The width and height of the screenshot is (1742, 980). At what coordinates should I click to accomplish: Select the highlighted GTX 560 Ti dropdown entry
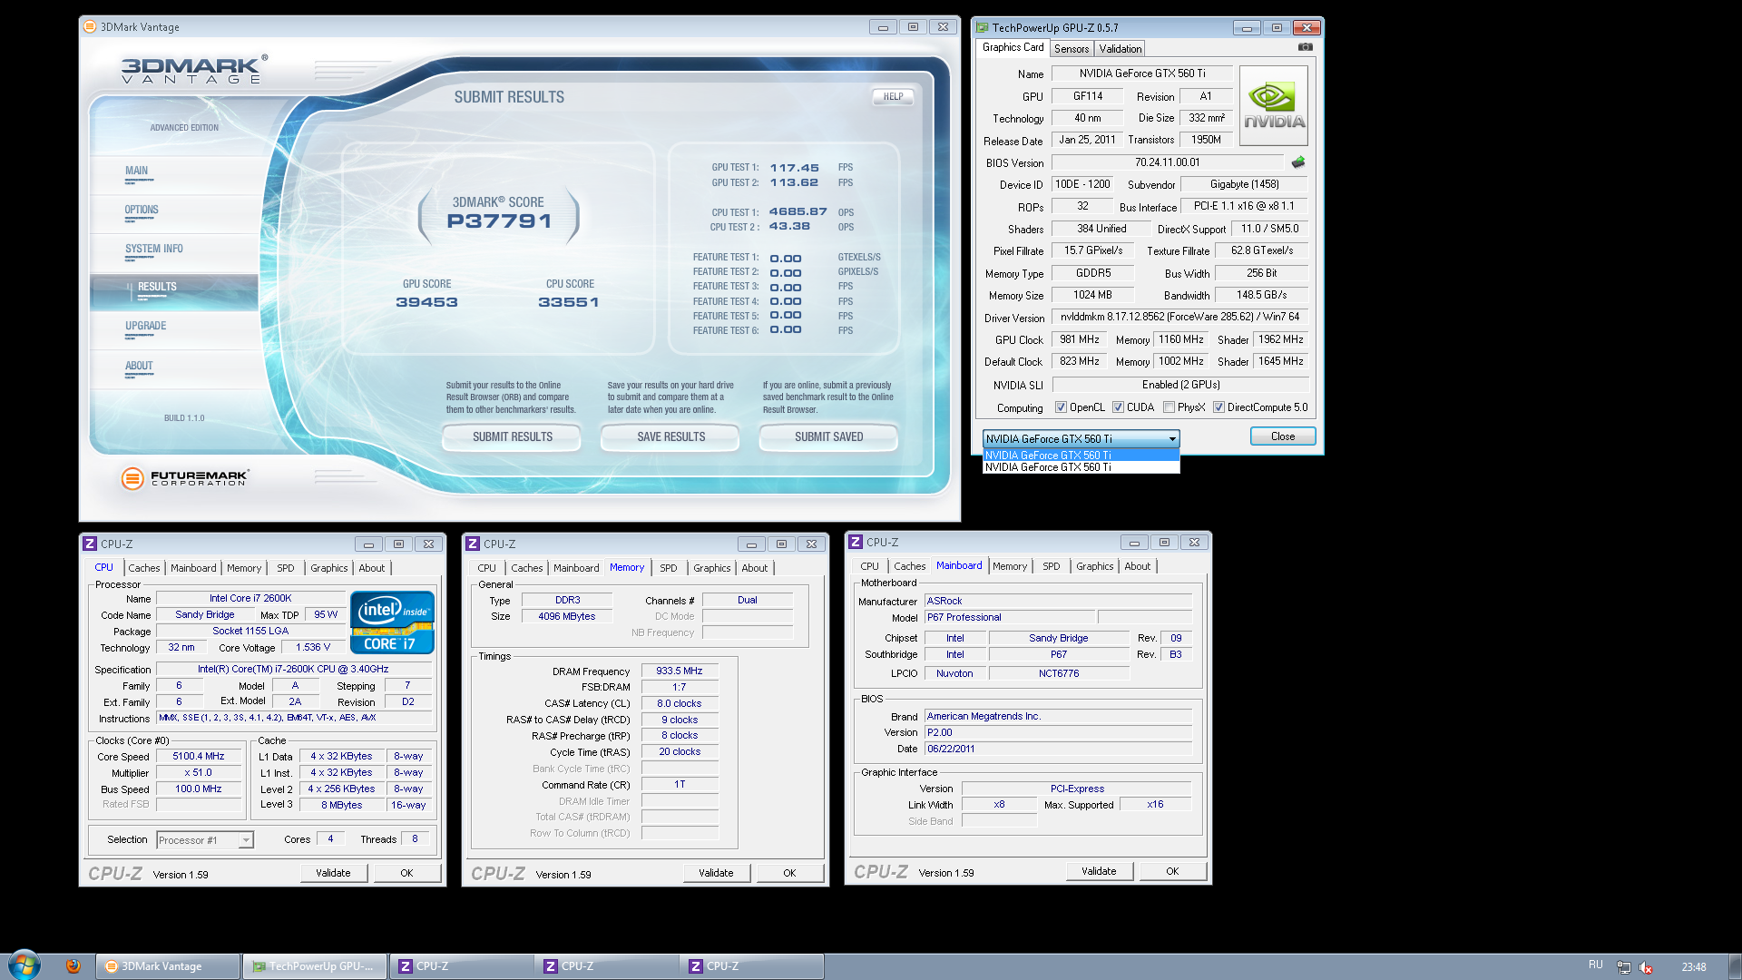1081,456
